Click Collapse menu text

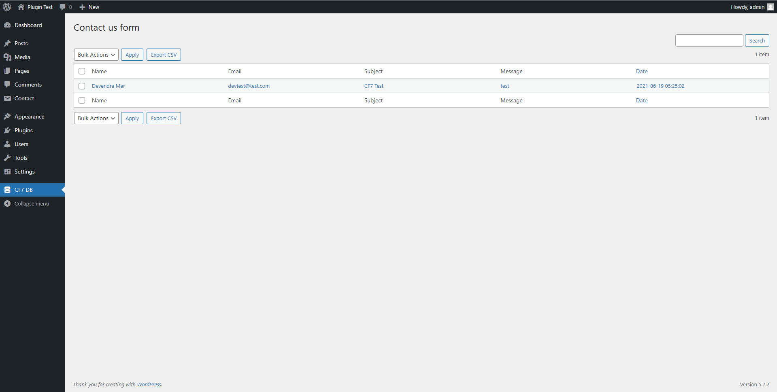(x=32, y=203)
